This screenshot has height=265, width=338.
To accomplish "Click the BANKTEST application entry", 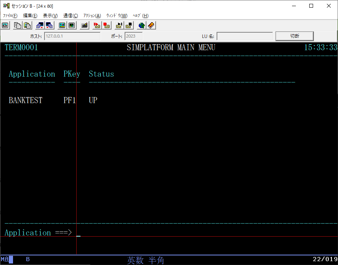I will click(x=25, y=100).
